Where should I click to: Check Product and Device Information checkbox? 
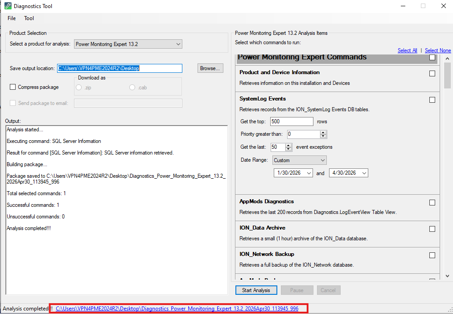coord(432,74)
